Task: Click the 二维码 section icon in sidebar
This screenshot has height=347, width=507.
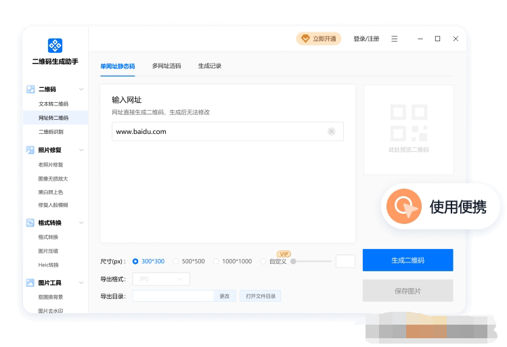Action: 30,89
